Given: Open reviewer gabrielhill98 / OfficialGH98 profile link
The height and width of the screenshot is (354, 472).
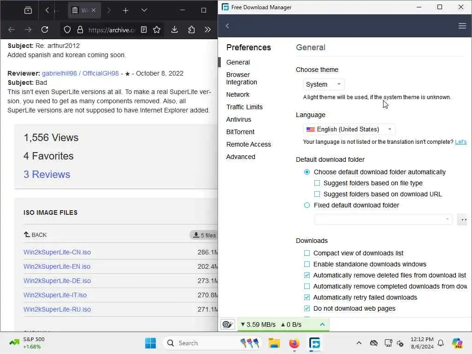Looking at the screenshot, I should 80,73.
